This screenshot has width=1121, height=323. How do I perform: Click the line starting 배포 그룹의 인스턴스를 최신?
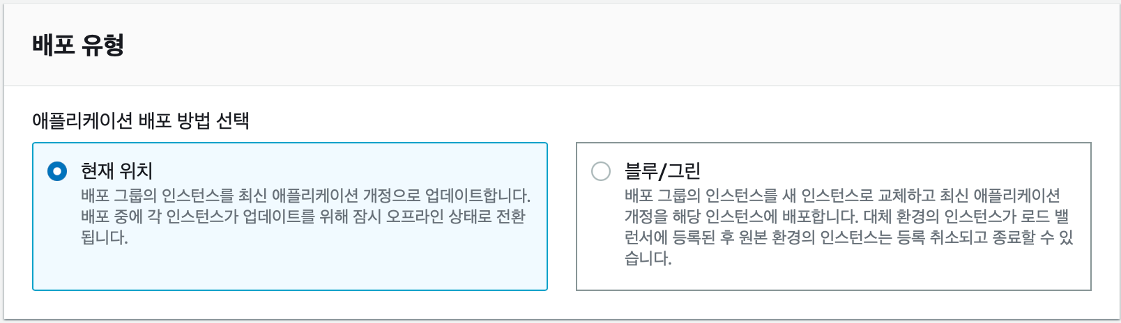[305, 195]
